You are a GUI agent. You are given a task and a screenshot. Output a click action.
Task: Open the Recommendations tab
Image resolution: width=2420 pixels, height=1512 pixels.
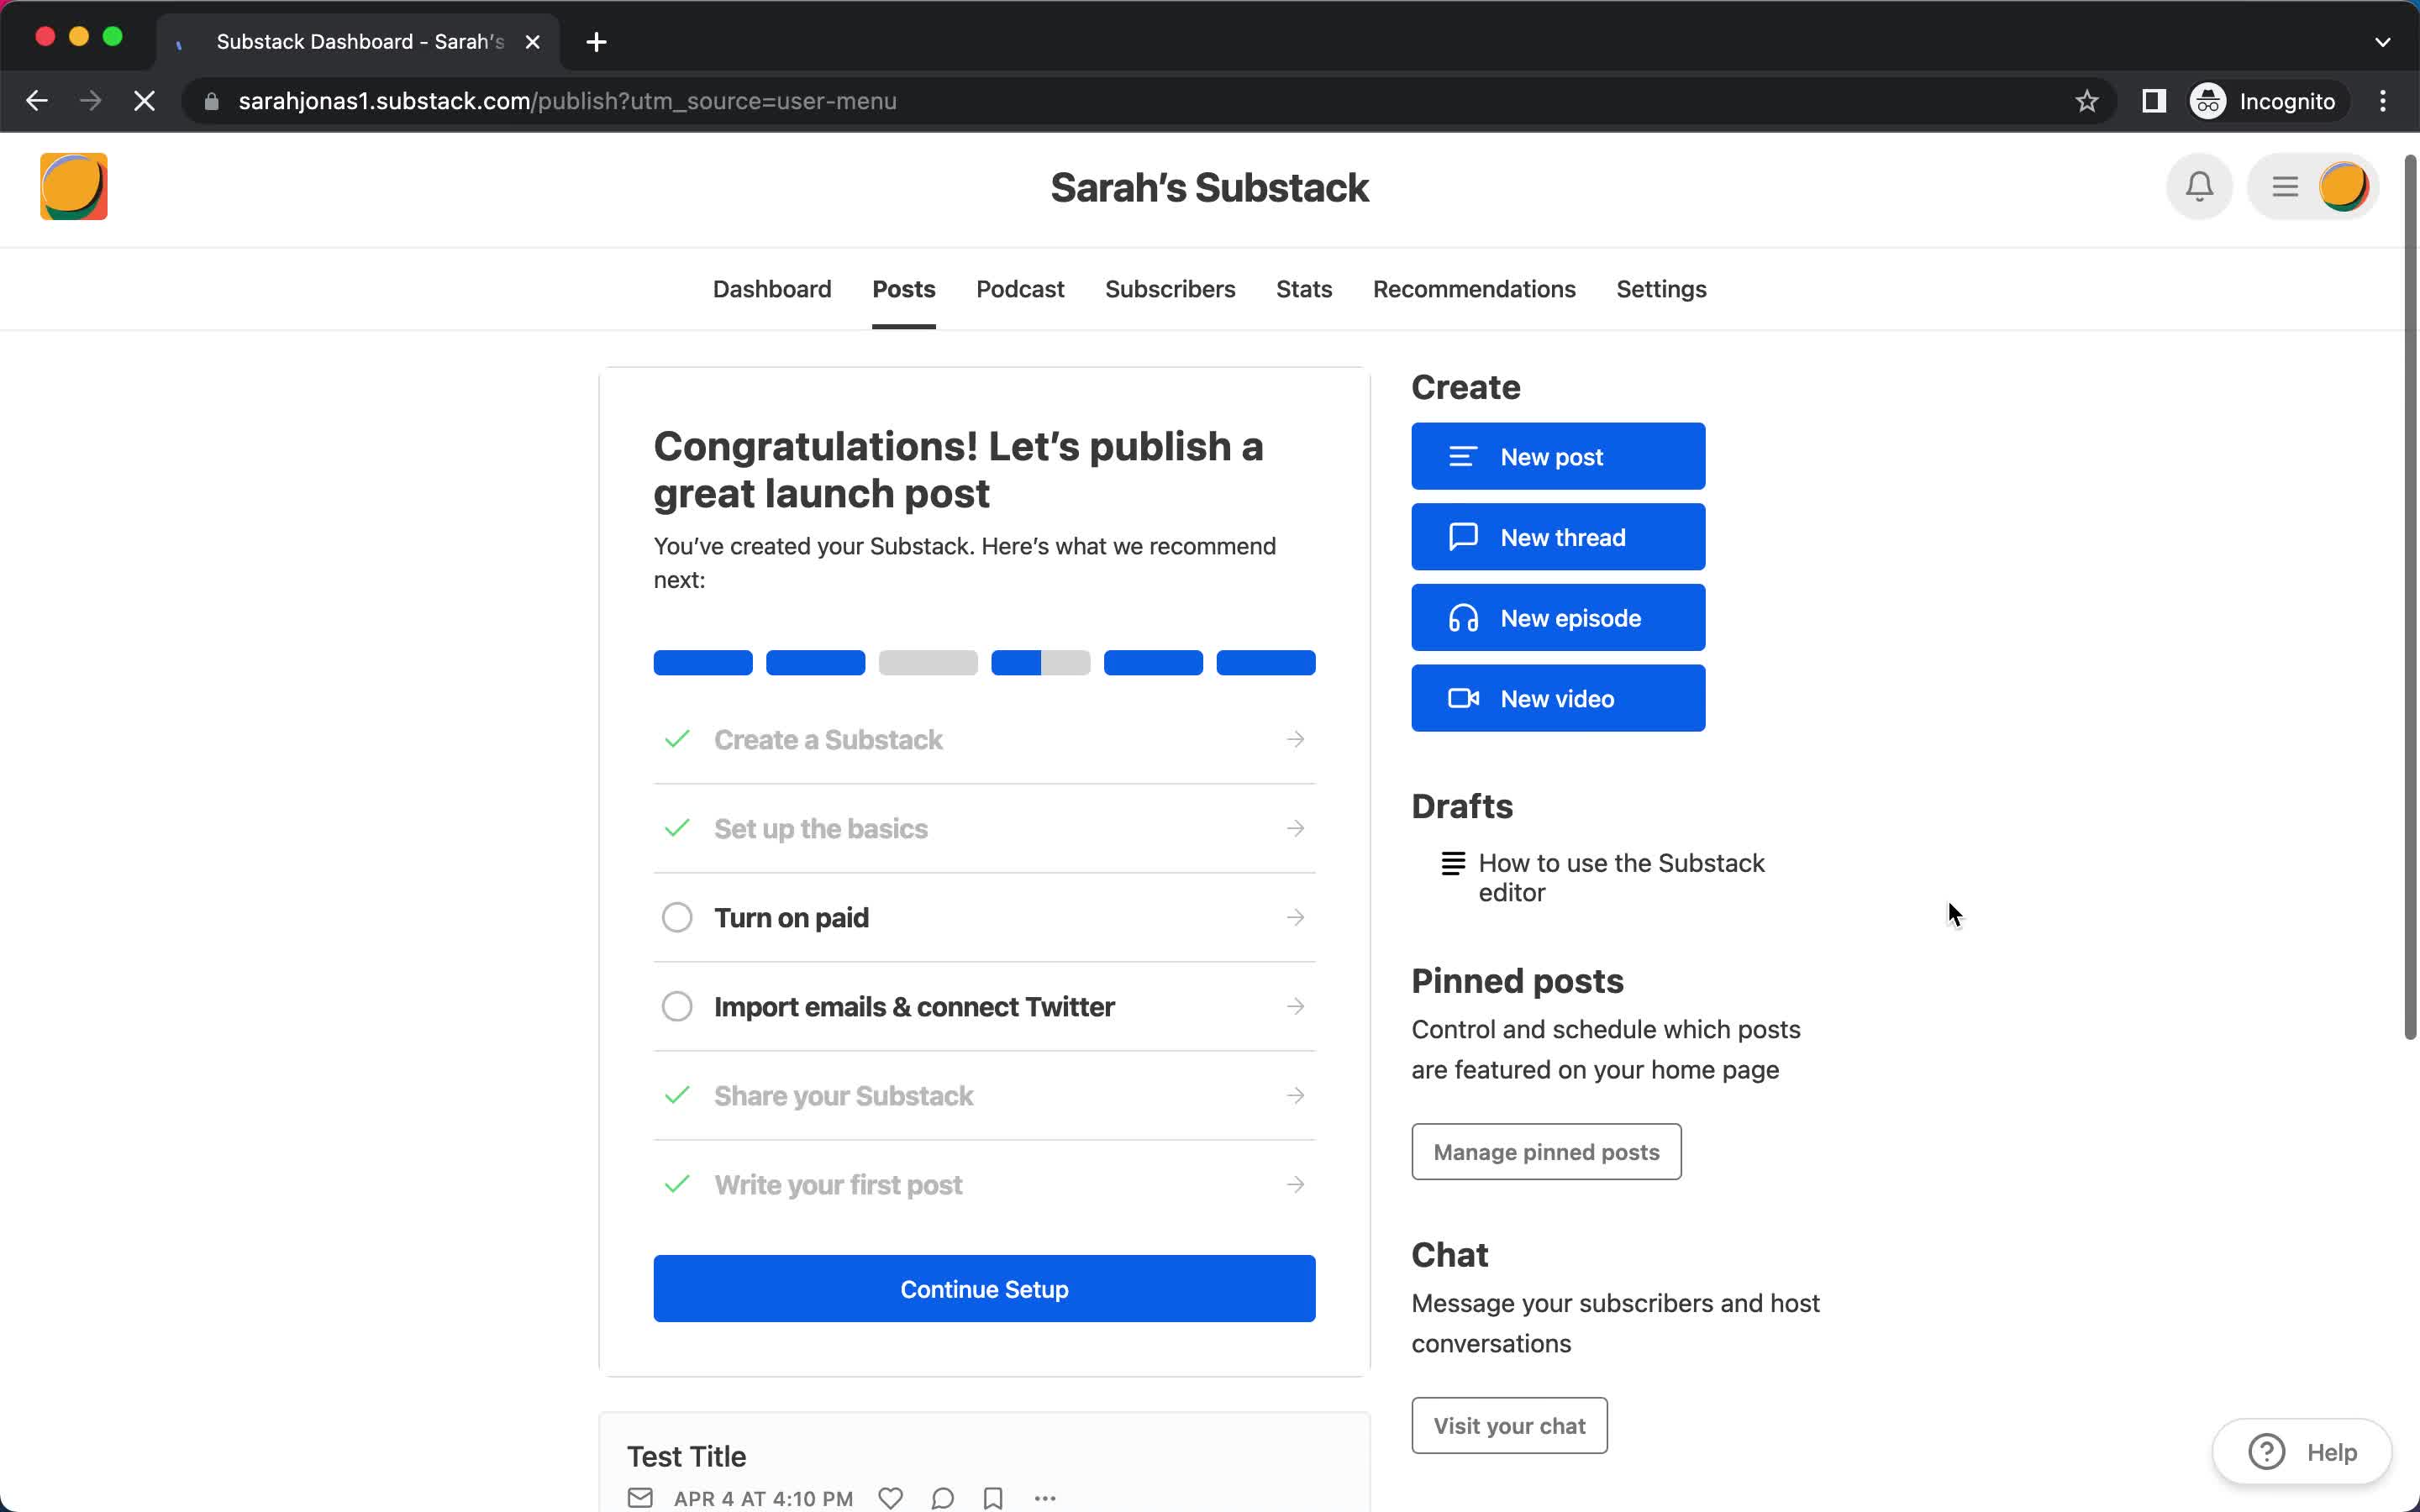pos(1474,289)
